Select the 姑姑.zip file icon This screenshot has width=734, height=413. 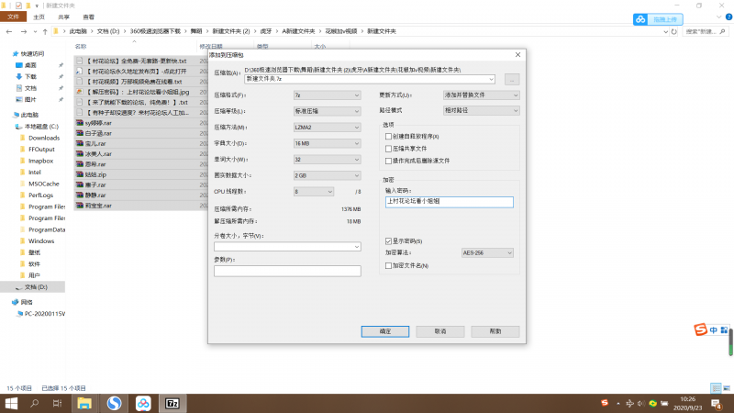click(80, 173)
